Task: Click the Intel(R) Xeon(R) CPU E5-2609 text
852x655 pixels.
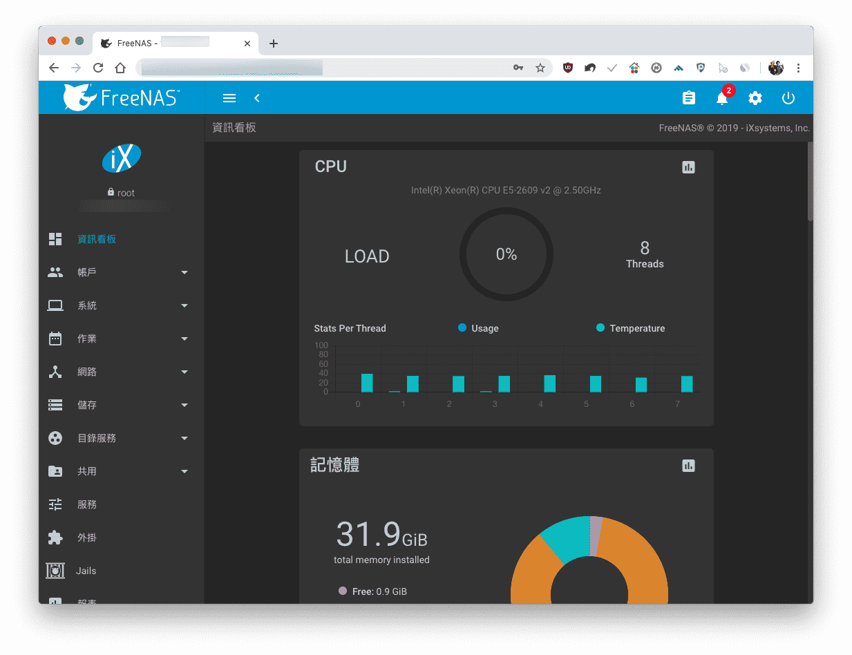Action: click(x=506, y=190)
